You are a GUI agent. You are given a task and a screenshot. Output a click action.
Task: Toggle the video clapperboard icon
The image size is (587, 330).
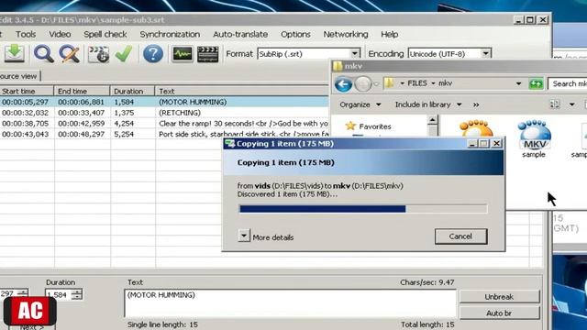pos(208,54)
